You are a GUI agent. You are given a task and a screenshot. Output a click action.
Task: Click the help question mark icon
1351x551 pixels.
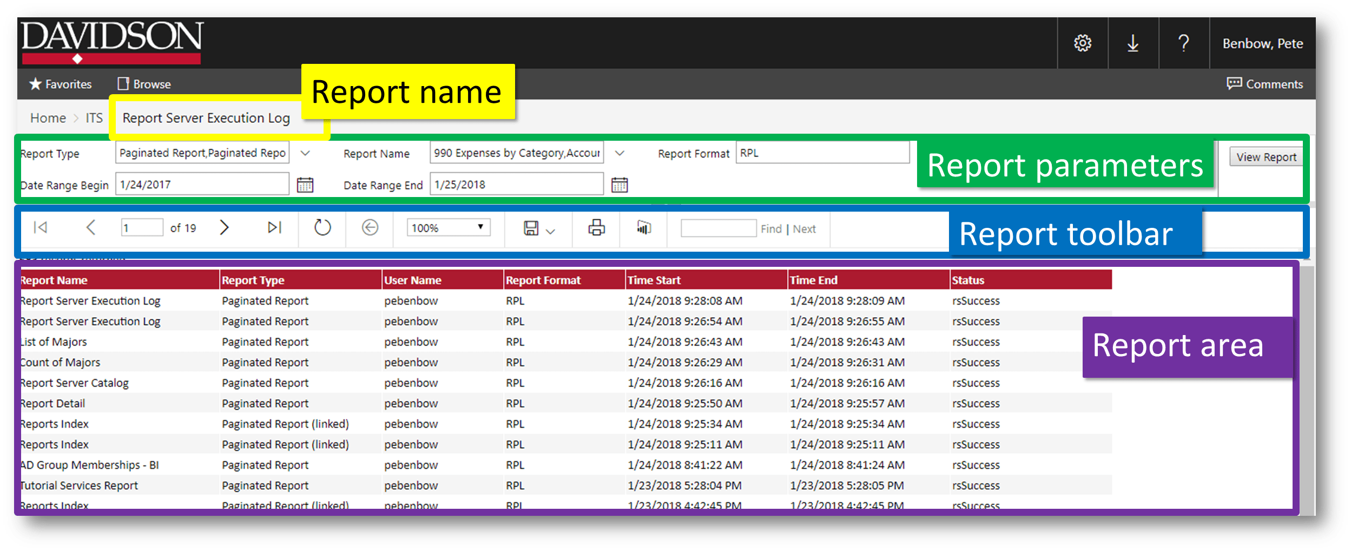tap(1184, 43)
